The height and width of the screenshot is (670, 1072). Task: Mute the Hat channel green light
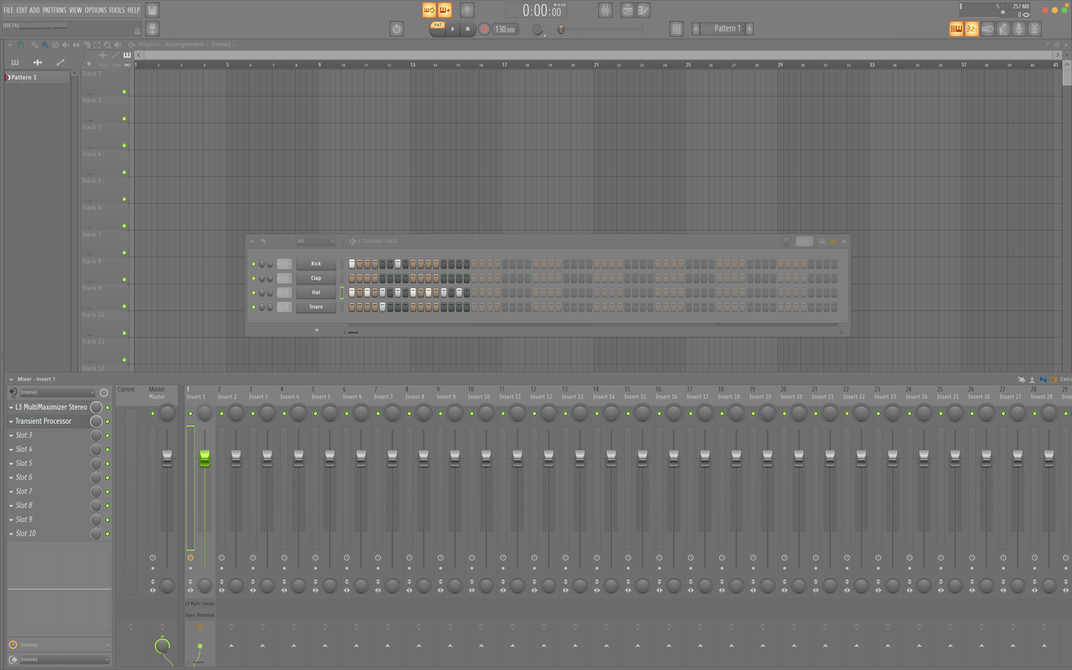(254, 292)
